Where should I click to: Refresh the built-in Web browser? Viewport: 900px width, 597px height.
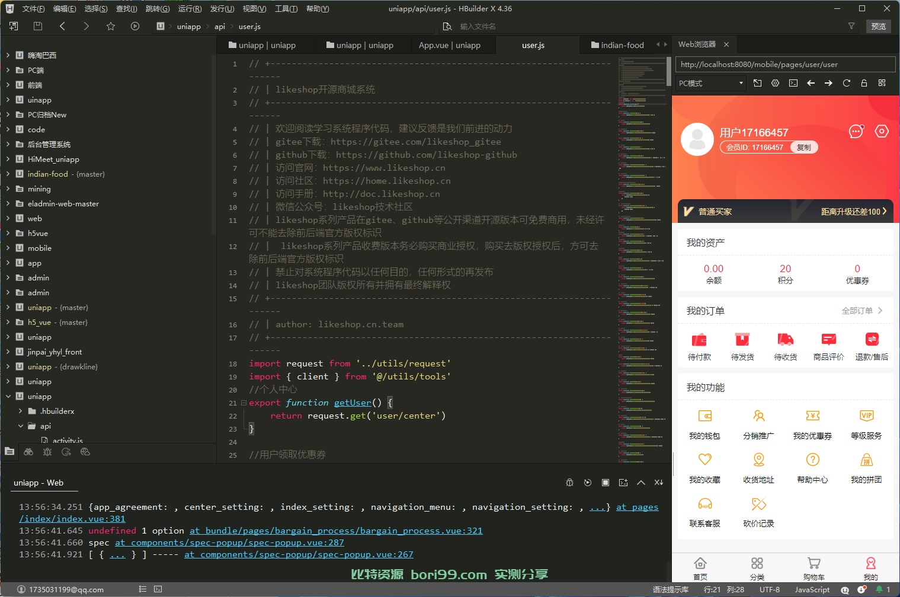point(847,83)
